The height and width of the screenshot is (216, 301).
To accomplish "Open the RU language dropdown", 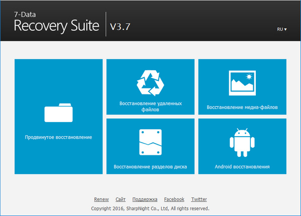I will [282, 29].
